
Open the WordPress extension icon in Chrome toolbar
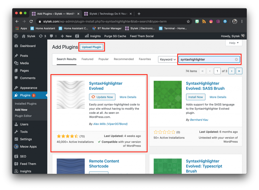pos(225,21)
